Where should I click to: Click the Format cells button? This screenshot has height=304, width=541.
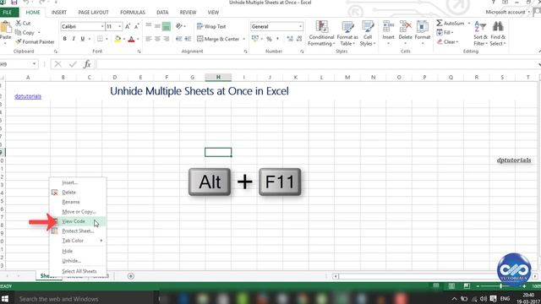pos(423,33)
